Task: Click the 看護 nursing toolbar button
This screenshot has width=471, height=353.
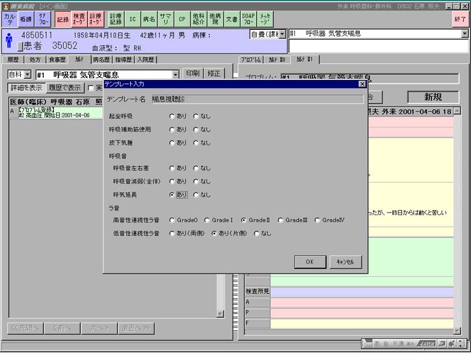Action: pos(26,20)
